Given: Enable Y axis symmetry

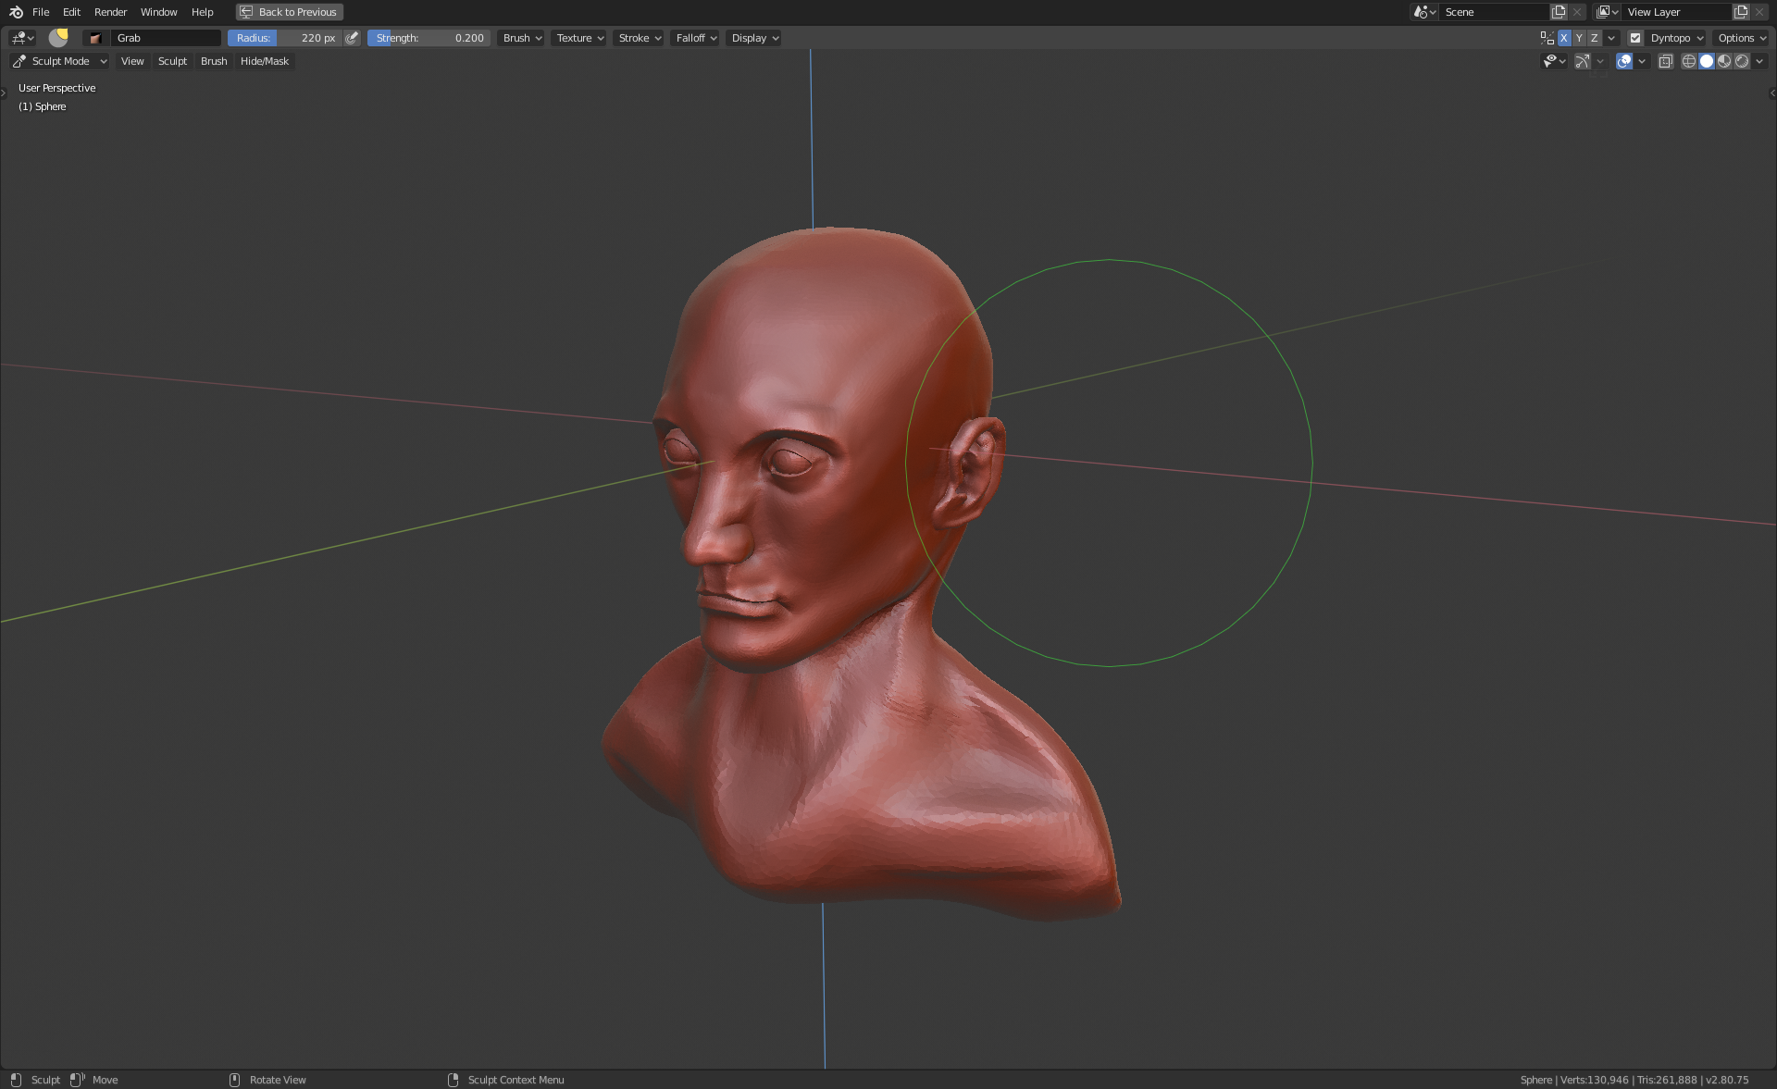Looking at the screenshot, I should click(x=1579, y=38).
